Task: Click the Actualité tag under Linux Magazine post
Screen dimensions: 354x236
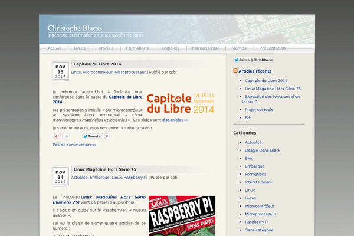Action: (x=79, y=178)
